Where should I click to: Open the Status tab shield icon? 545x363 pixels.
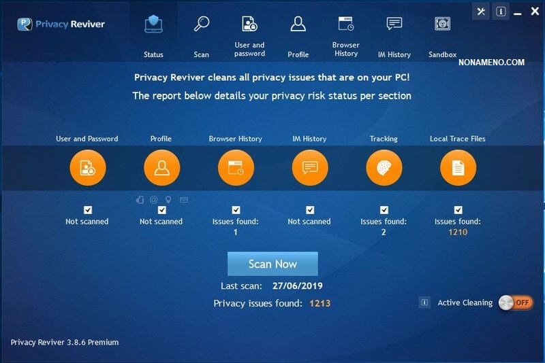(x=153, y=24)
